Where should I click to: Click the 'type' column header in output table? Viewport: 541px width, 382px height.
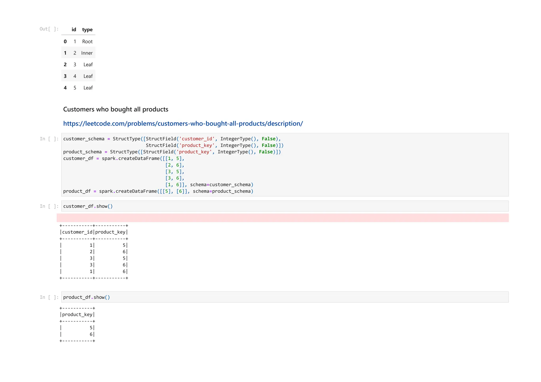click(x=87, y=30)
